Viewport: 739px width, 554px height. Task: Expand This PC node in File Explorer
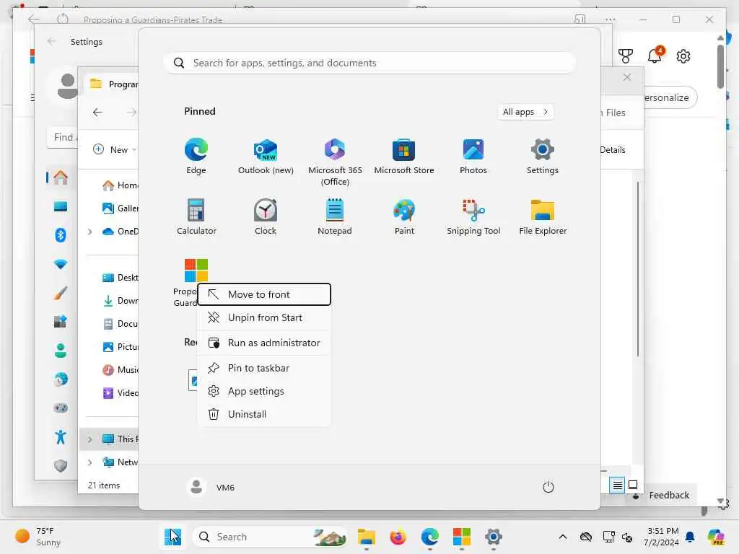click(89, 439)
